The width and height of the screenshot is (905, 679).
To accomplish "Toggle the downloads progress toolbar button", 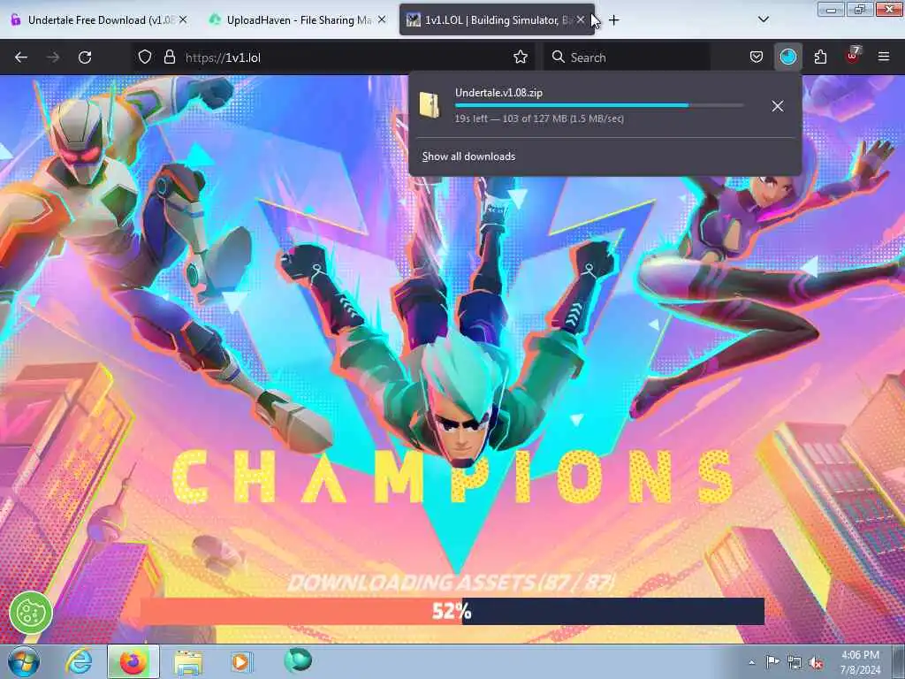I will (787, 57).
